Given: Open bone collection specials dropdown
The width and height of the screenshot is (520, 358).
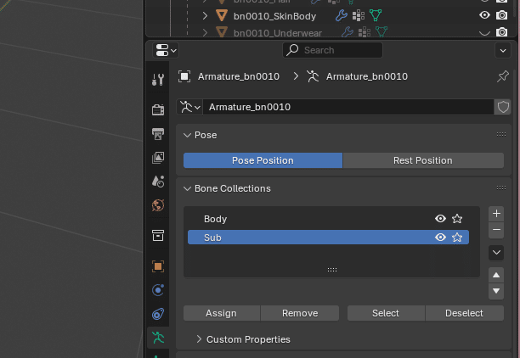Looking at the screenshot, I should [496, 253].
